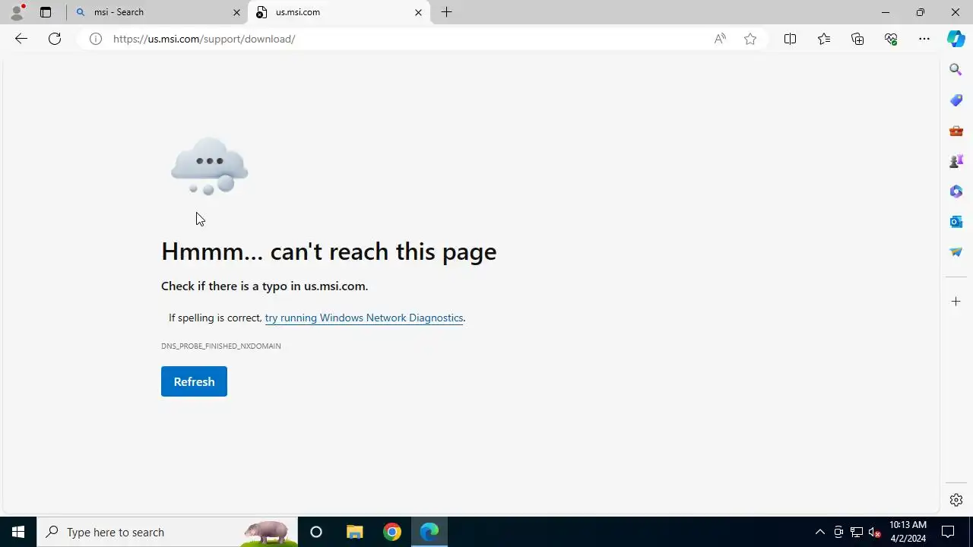Image resolution: width=973 pixels, height=547 pixels.
Task: Click the blue Refresh button
Action: [x=194, y=381]
